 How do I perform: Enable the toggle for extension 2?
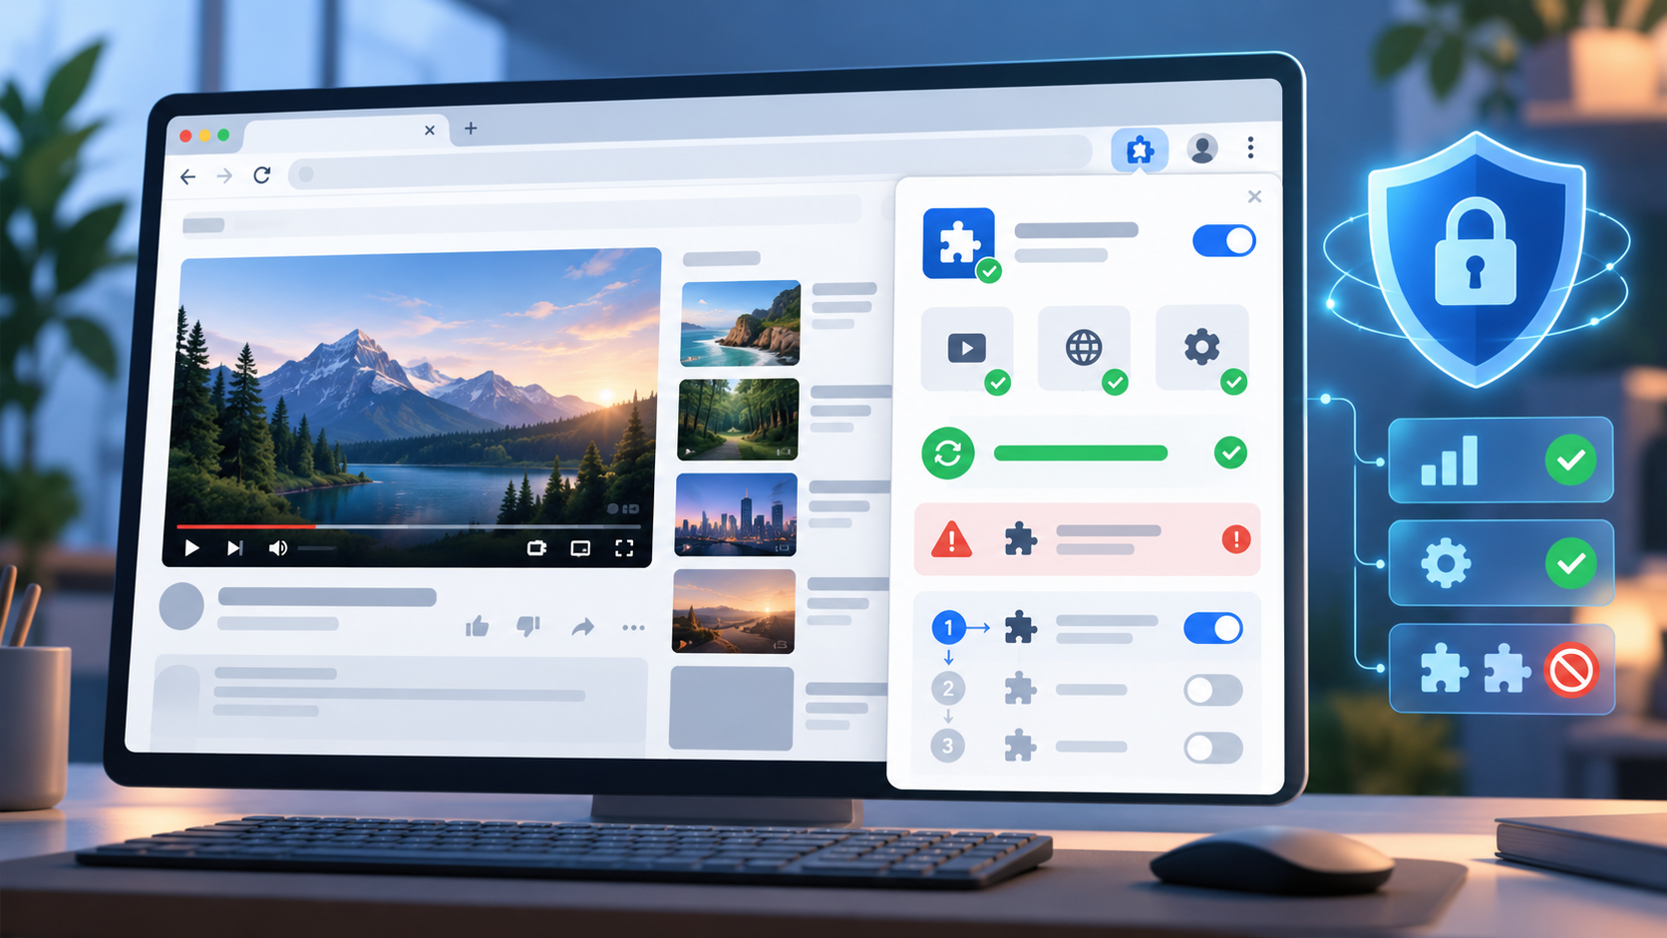click(1212, 690)
